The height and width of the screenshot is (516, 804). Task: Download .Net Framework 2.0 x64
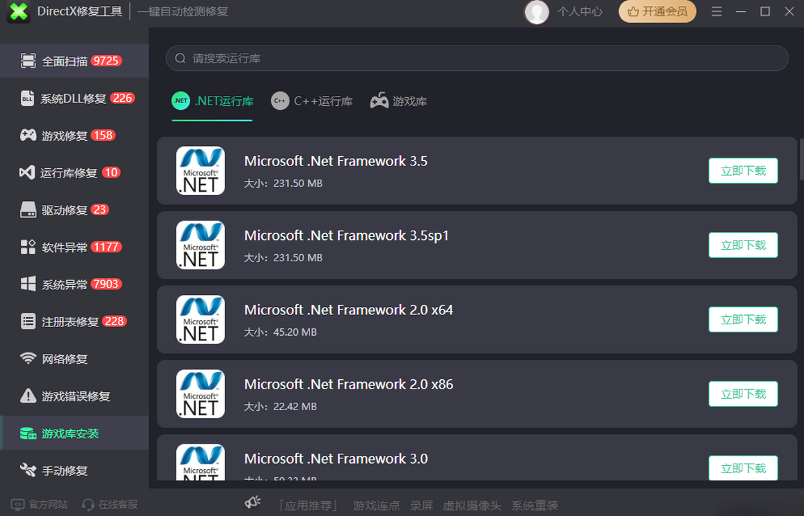(x=743, y=320)
